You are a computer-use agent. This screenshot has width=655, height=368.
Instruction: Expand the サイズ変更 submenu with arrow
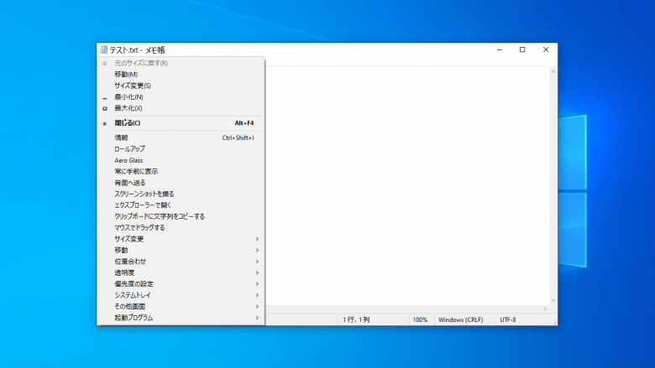coord(181,239)
